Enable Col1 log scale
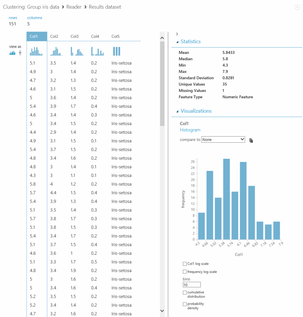The height and width of the screenshot is (317, 303). (184, 264)
